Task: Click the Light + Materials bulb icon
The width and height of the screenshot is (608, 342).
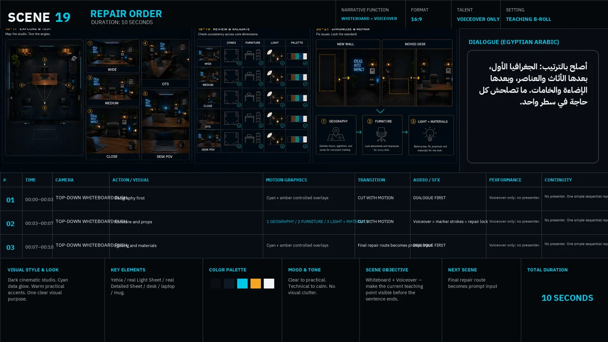Action: point(430,135)
